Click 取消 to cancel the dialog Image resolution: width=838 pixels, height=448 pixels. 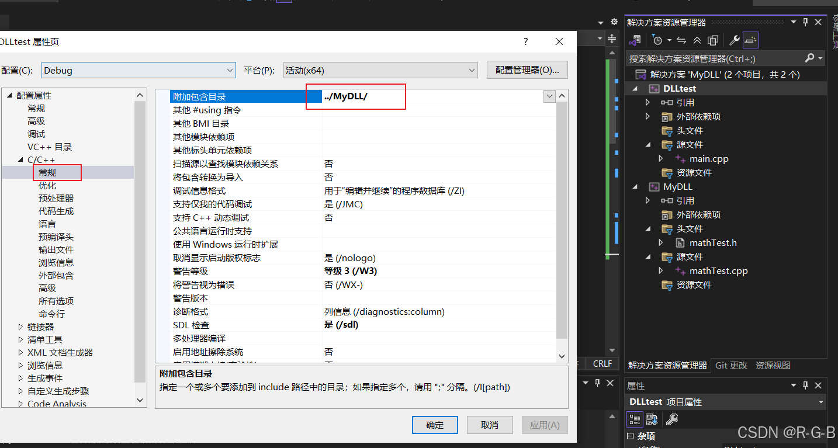pyautogui.click(x=490, y=425)
